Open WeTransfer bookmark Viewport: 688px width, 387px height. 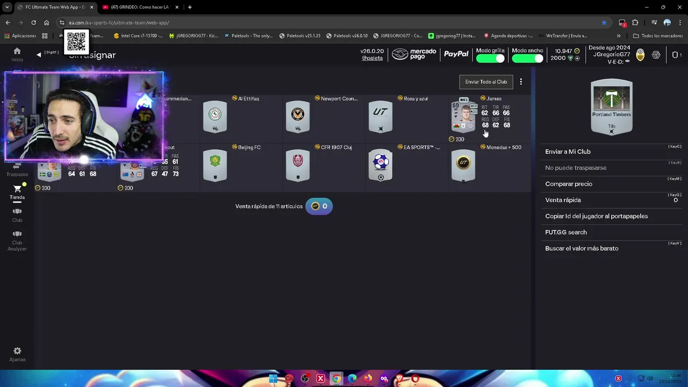click(x=563, y=36)
